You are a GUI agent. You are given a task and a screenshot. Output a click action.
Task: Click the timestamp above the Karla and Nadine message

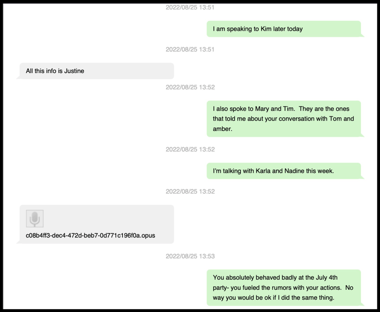pyautogui.click(x=190, y=150)
